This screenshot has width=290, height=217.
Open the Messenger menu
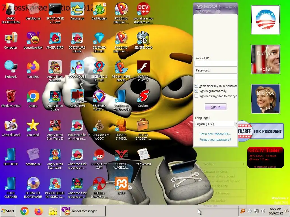tap(203, 11)
